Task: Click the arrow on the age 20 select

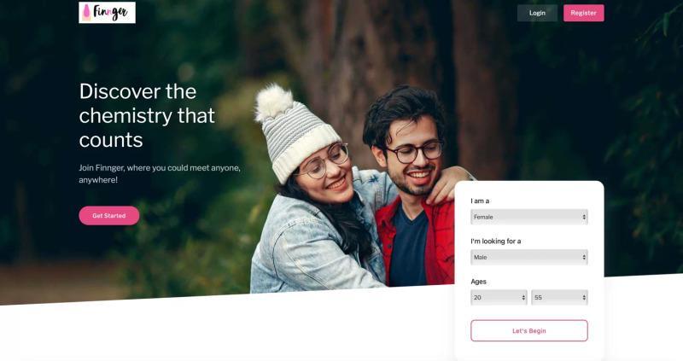Action: pos(523,298)
